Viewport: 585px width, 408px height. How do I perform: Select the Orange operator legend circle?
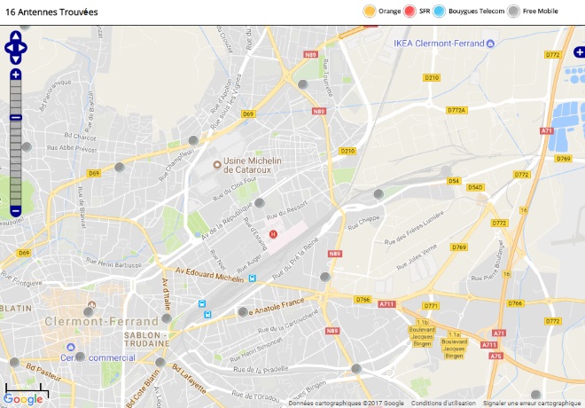click(x=370, y=12)
